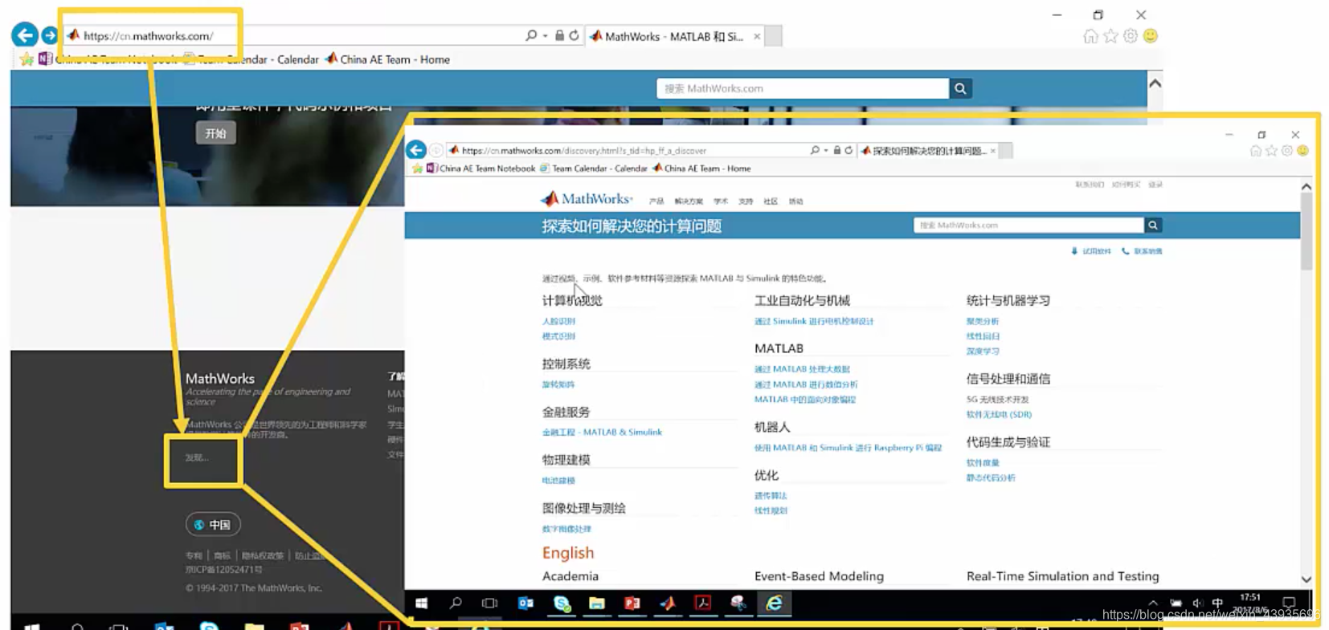Open MATLAB from the front taskbar
1329x630 pixels.
tap(668, 603)
